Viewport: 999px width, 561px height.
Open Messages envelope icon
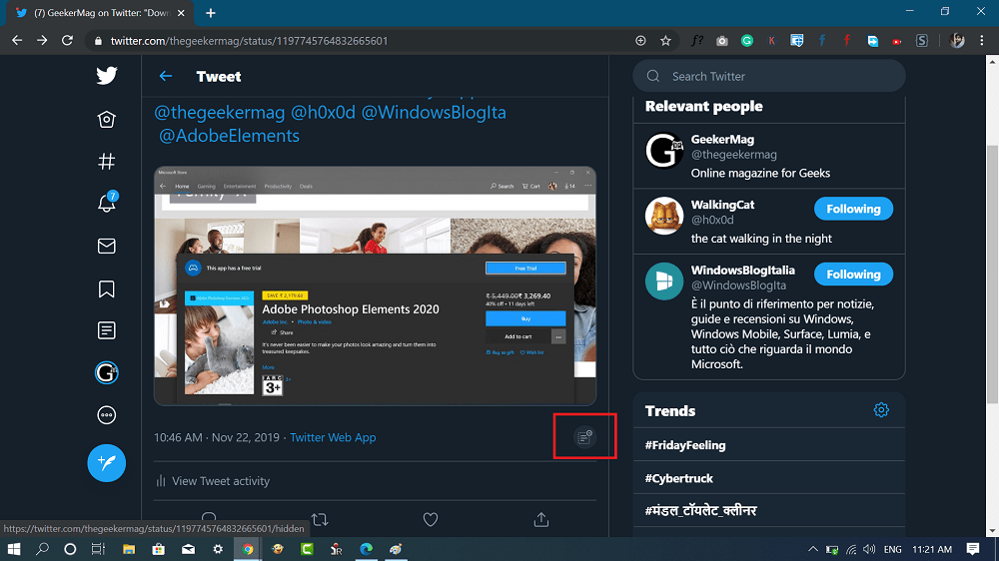[107, 246]
